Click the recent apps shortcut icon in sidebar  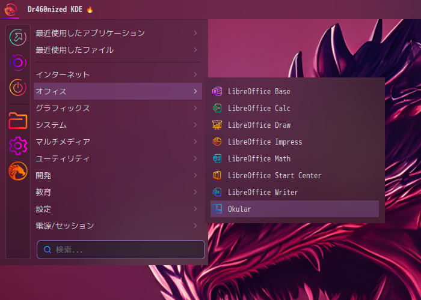point(18,37)
